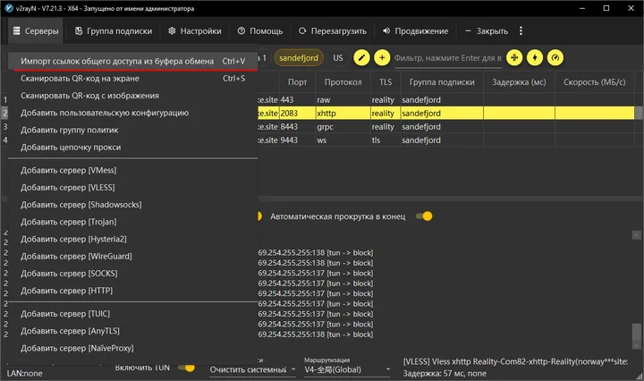Click the yellow pencil edit icon
This screenshot has height=381, width=644.
click(361, 58)
